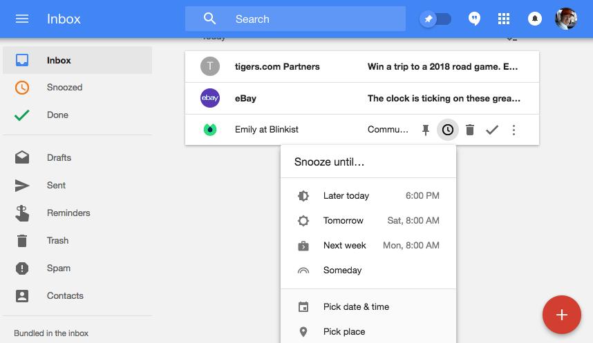Select Inbox in the sidebar
Screen dimensions: 593x343
pyautogui.click(x=77, y=60)
